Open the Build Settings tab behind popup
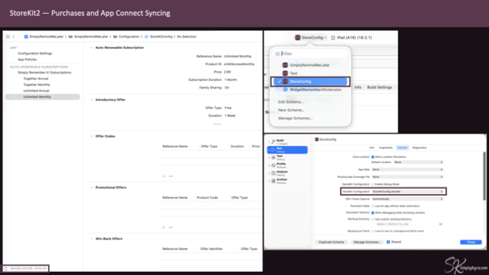The width and height of the screenshot is (489, 275). pos(379,87)
